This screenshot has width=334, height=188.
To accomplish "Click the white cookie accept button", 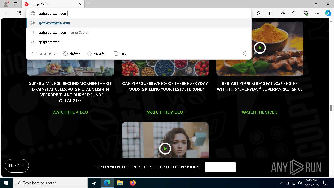I will pyautogui.click(x=220, y=167).
